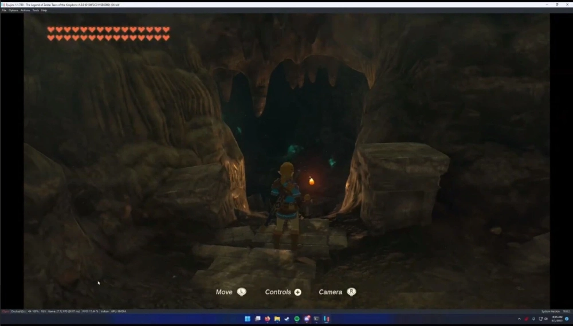Open Steam from the taskbar
The height and width of the screenshot is (326, 573).
286,319
